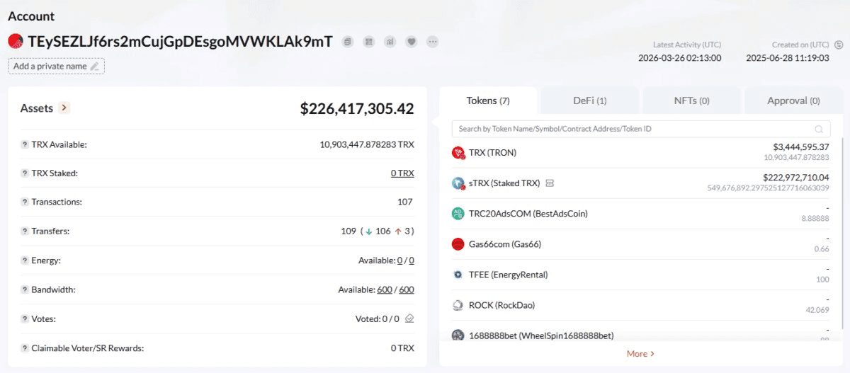Click the token list scrollbar
850x373 pixels.
point(841,212)
